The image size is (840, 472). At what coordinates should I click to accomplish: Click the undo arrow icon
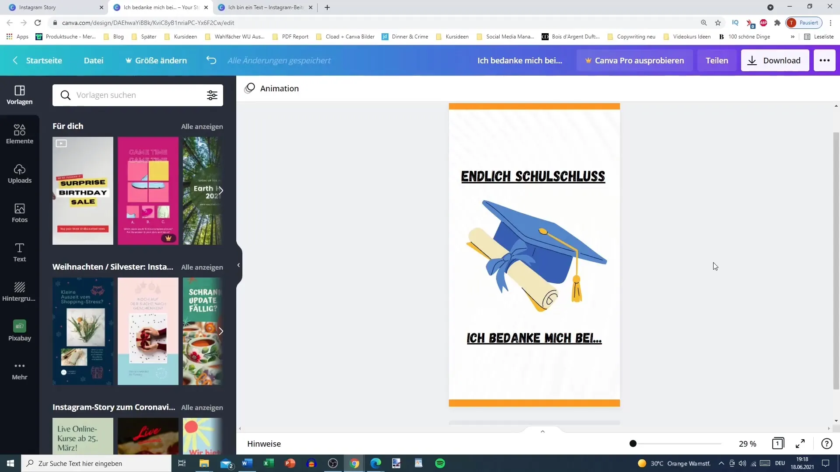tap(211, 60)
